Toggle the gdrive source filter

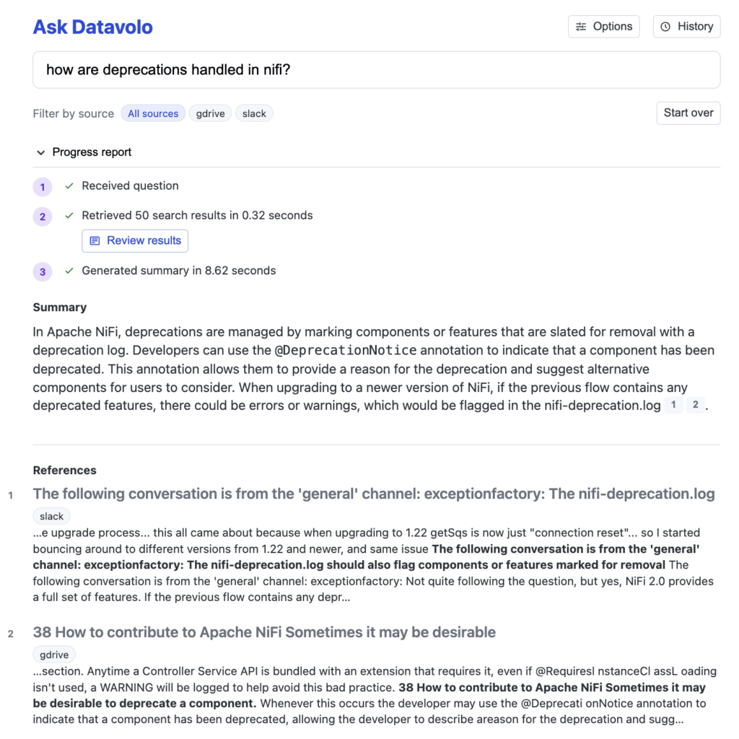click(210, 113)
